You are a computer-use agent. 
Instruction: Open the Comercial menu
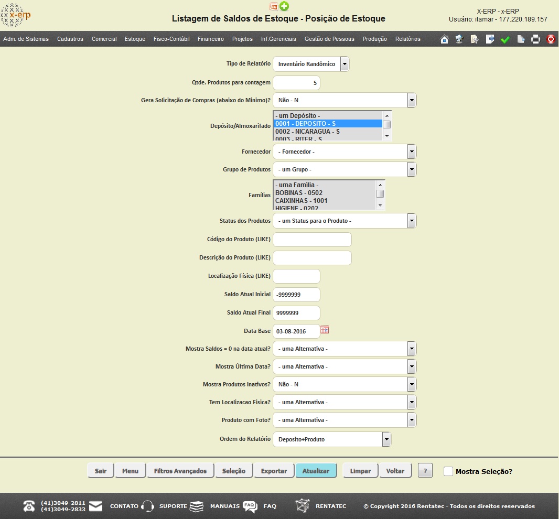tap(104, 39)
